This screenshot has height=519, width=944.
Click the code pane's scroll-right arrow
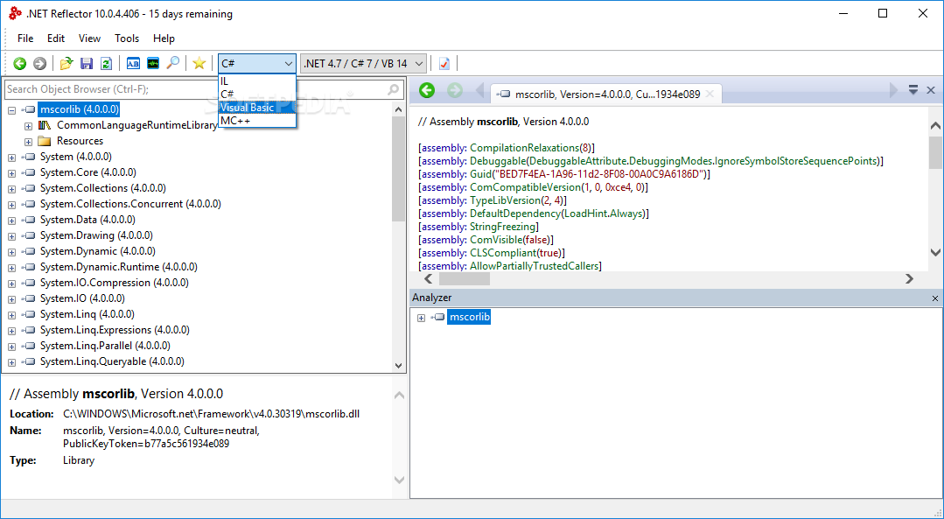(909, 279)
